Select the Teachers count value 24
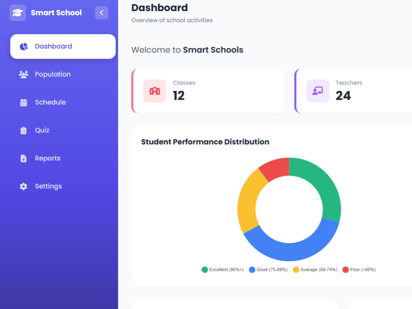The image size is (412, 309). (343, 96)
